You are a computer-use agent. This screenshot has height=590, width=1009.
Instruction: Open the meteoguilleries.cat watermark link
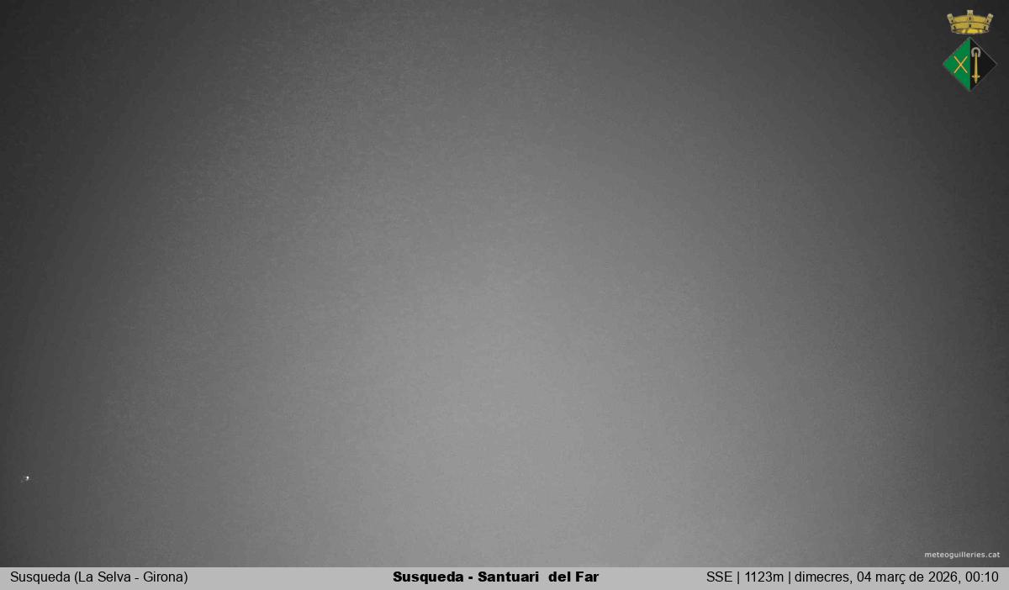[962, 555]
